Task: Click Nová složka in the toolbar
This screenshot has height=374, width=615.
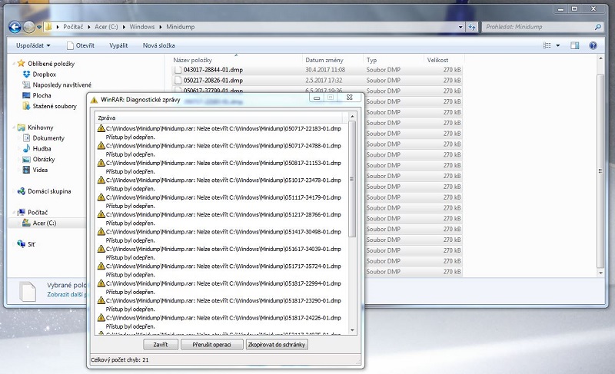Action: click(159, 46)
